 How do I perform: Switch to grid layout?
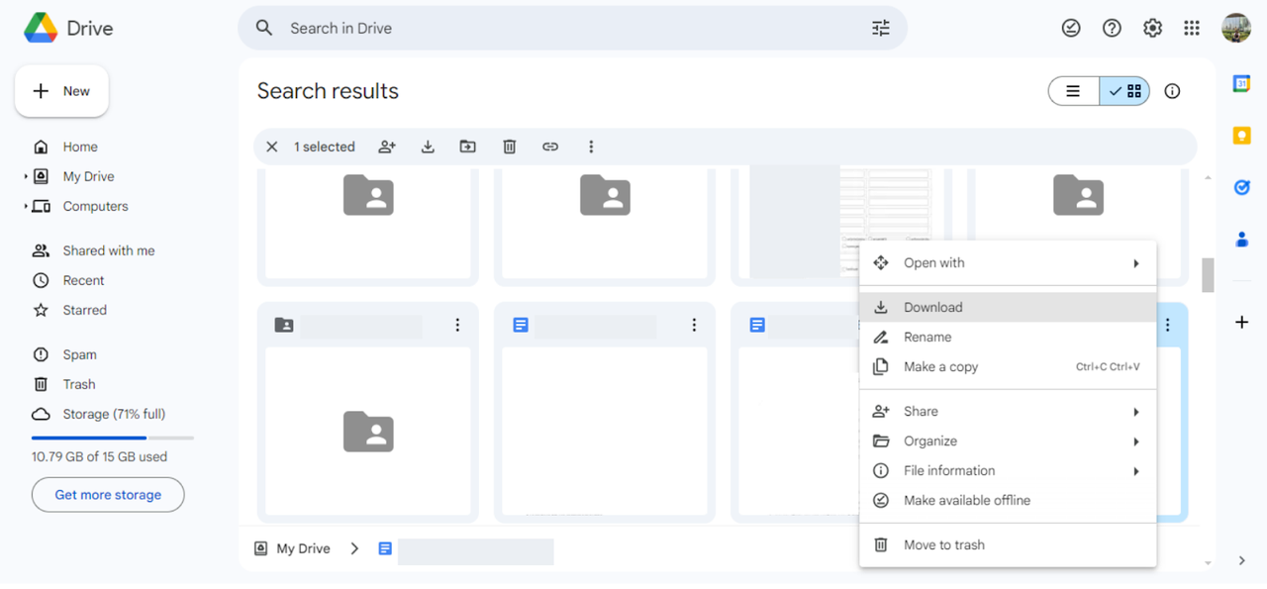pyautogui.click(x=1124, y=91)
